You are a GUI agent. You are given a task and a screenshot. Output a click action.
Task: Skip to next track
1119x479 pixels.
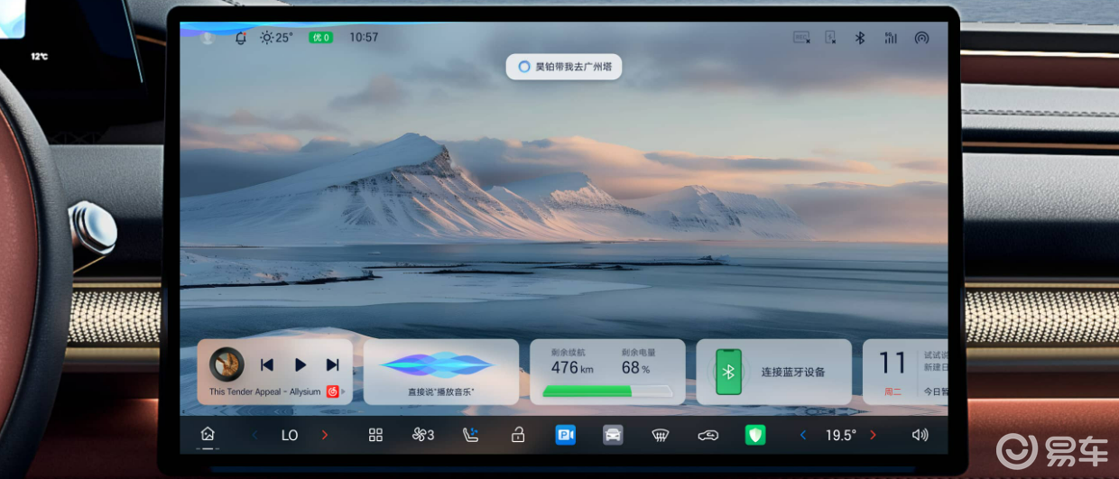[x=332, y=364]
